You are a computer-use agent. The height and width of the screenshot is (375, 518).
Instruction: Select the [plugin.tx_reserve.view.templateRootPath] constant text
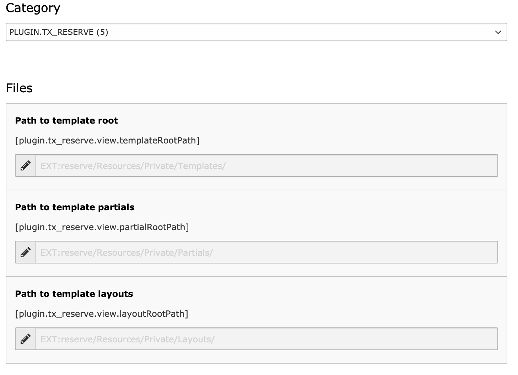[107, 141]
